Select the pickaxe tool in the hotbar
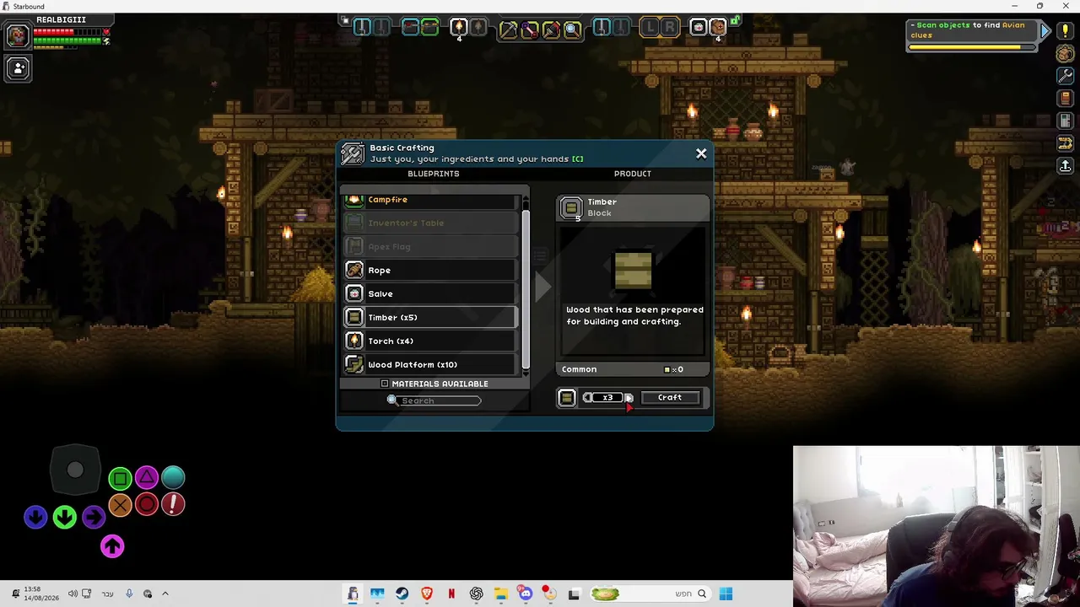1080x607 pixels. tap(508, 30)
